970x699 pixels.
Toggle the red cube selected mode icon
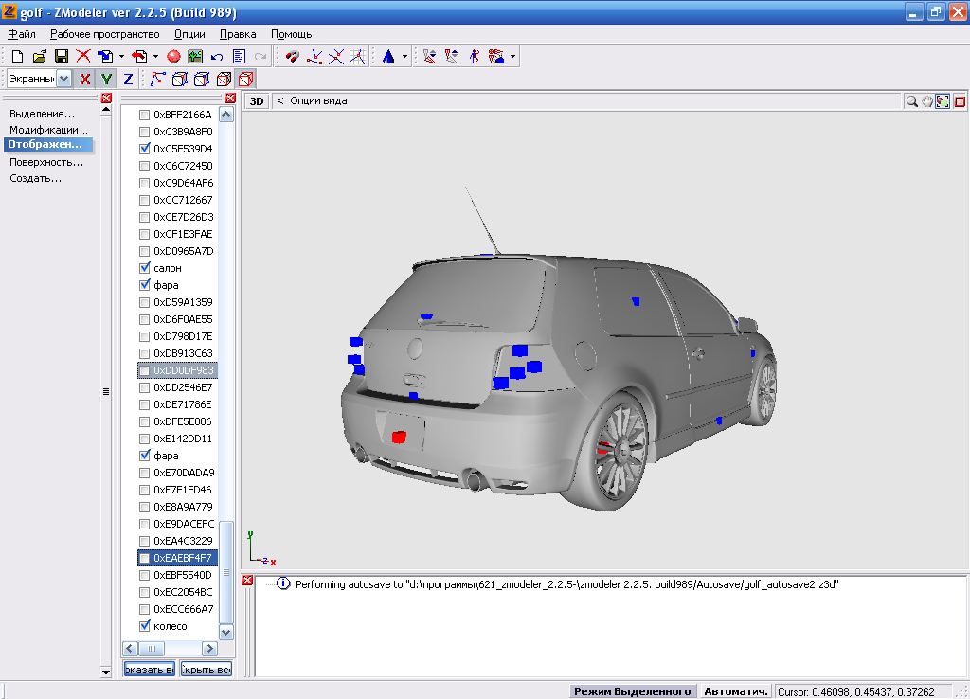(245, 79)
